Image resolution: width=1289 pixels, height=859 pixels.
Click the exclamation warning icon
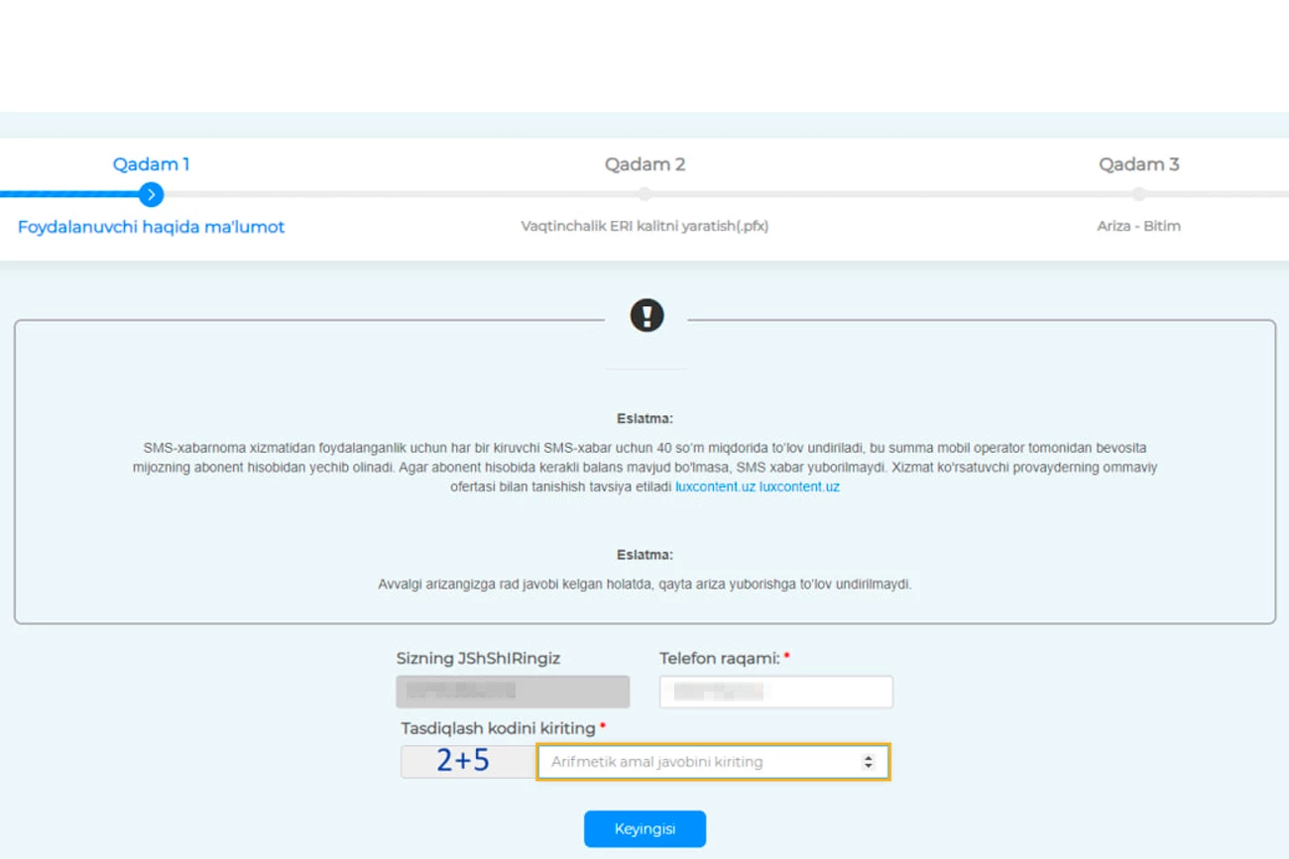[646, 316]
